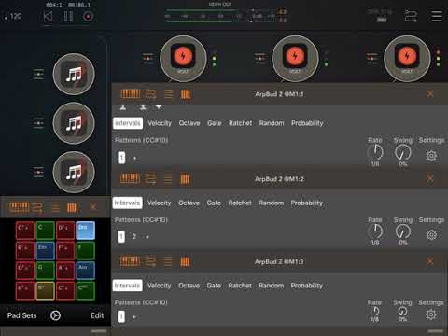Image resolution: width=448 pixels, height=336 pixels.
Task: Tap the yellow-bordered B° chord pad
Action: pyautogui.click(x=46, y=291)
